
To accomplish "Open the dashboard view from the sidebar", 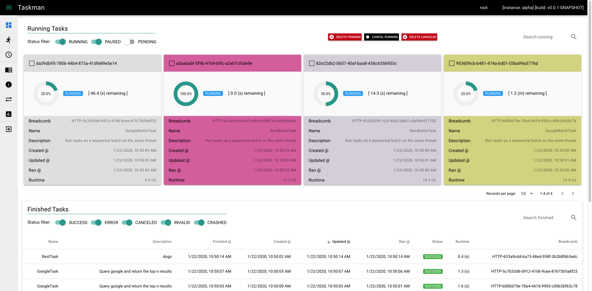I will click(9, 25).
